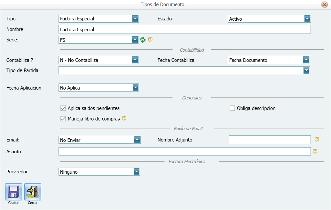Viewport: 331px width, 210px height.
Task: Click help icon beside Maneja libro de compras
Action: tap(124, 119)
